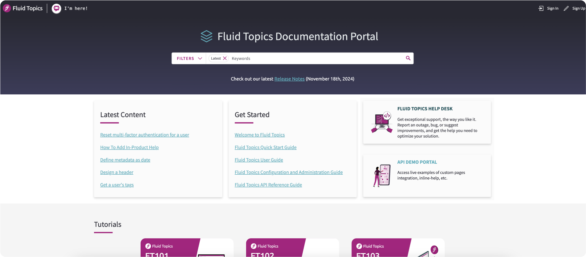Open Fluid Topics Quick Start Guide
Image resolution: width=586 pixels, height=257 pixels.
pos(265,147)
